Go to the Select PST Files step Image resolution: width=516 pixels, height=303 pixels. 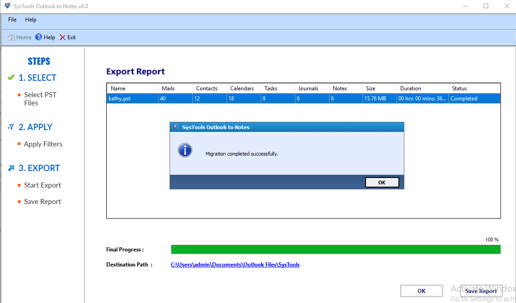click(x=40, y=99)
